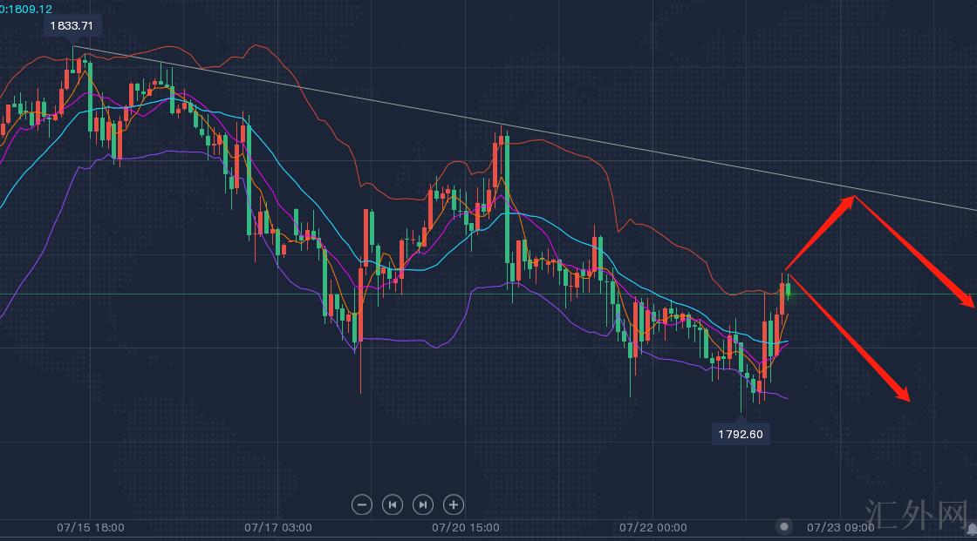This screenshot has height=541, width=977.
Task: Select the peak of the red up-arrow
Action: pyautogui.click(x=854, y=197)
